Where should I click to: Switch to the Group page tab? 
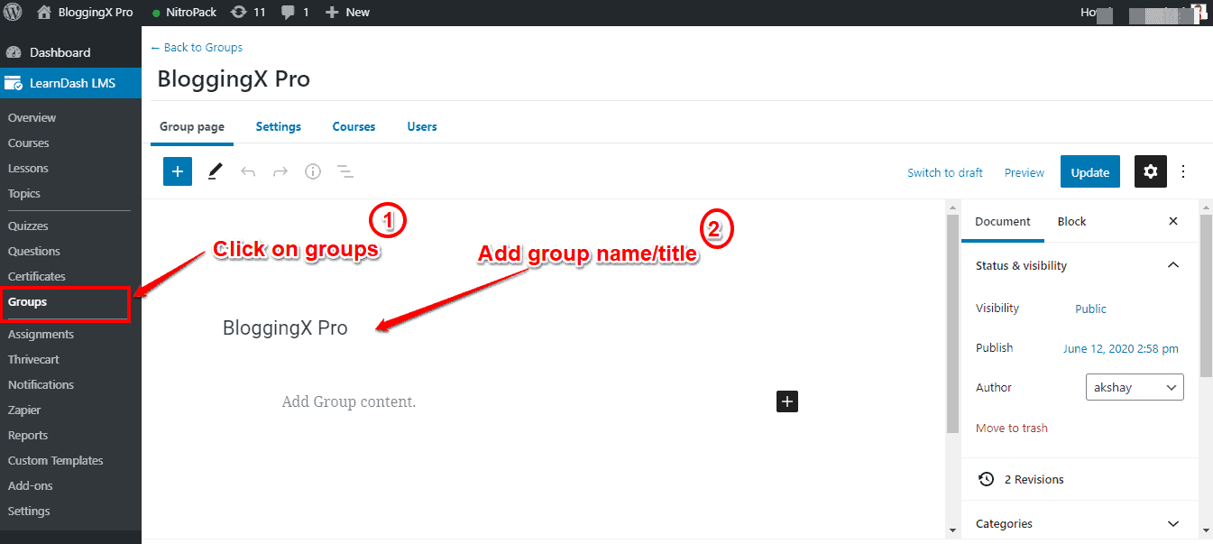192,127
